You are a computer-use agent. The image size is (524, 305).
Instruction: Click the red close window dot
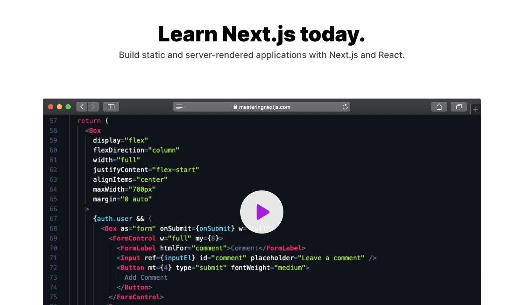pyautogui.click(x=51, y=107)
